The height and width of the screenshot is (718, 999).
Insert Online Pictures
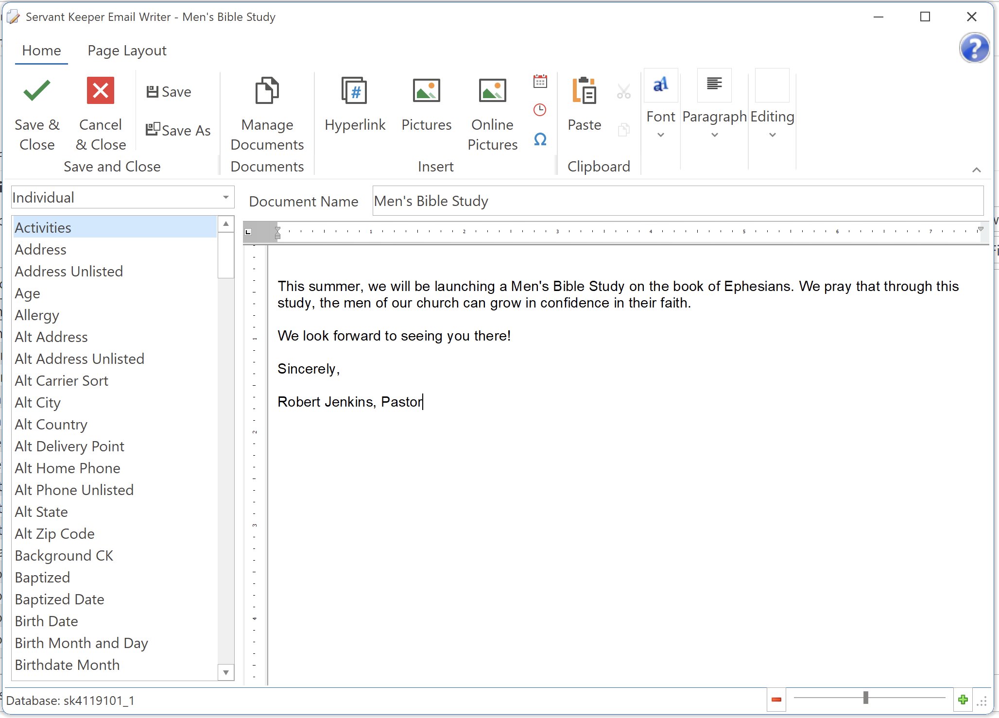pyautogui.click(x=492, y=112)
